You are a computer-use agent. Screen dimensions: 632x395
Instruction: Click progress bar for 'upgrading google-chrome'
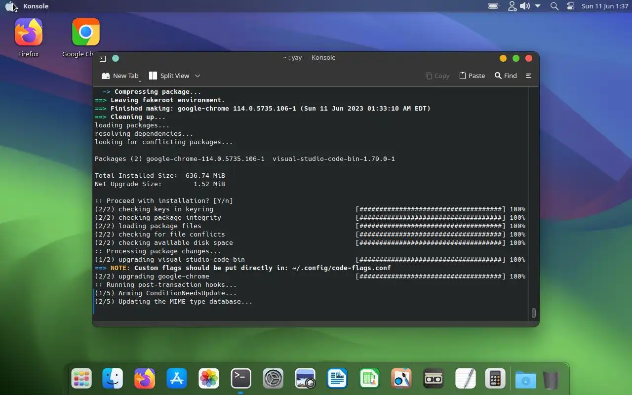click(x=431, y=276)
